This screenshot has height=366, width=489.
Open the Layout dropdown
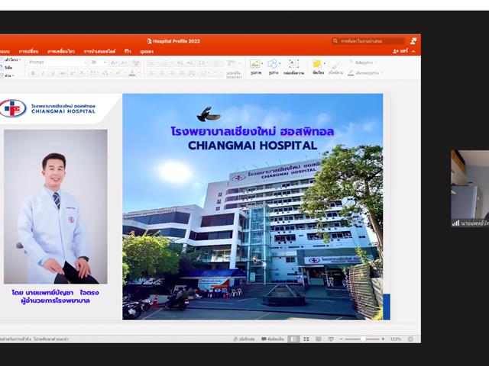11,59
